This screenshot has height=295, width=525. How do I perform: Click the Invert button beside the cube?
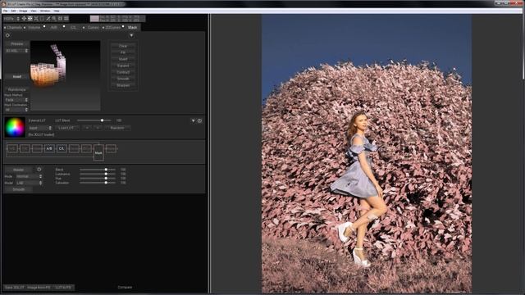click(x=16, y=76)
